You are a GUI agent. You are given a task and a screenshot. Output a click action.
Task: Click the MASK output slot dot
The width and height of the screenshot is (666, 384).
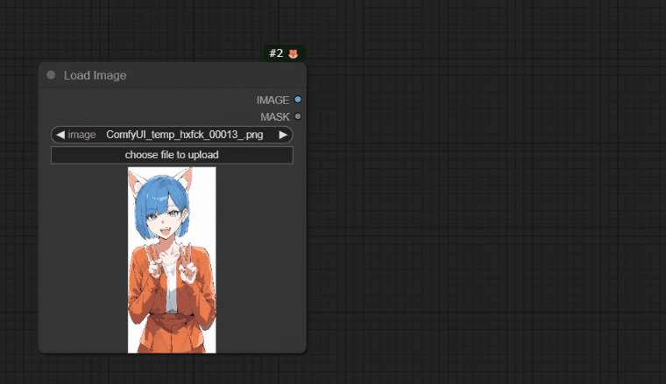click(298, 116)
